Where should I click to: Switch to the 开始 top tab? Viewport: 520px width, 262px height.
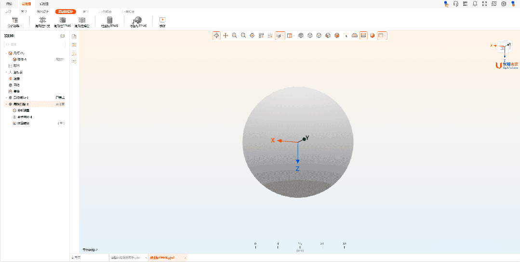[x=9, y=3]
